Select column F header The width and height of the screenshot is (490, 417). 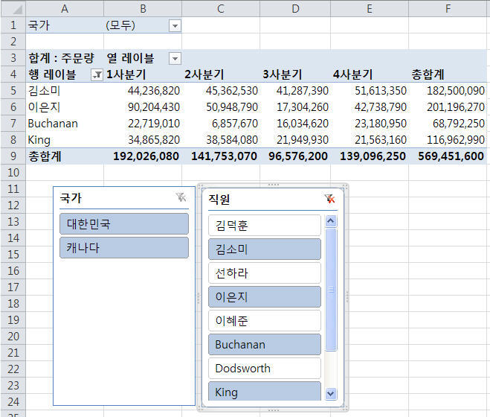click(x=448, y=8)
